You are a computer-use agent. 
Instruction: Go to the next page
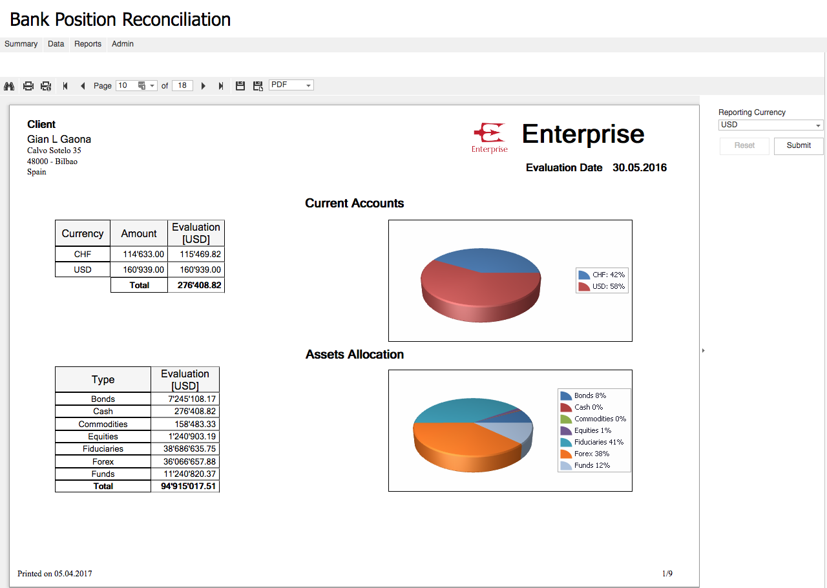(204, 86)
